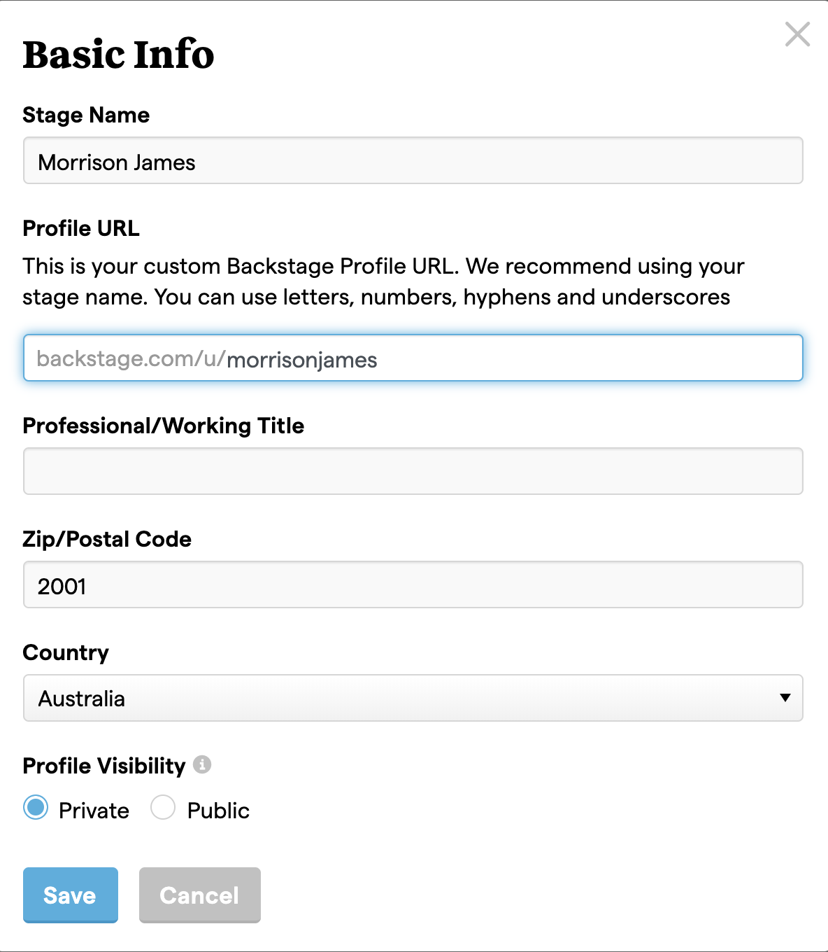
Task: Save the Basic Info changes
Action: [70, 895]
